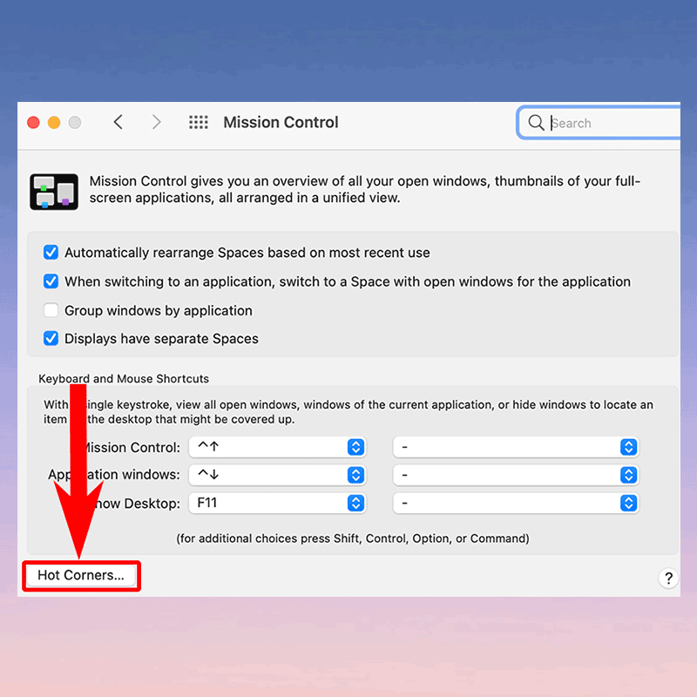Click the Mission Control title in the toolbar
The image size is (697, 697).
(x=281, y=122)
